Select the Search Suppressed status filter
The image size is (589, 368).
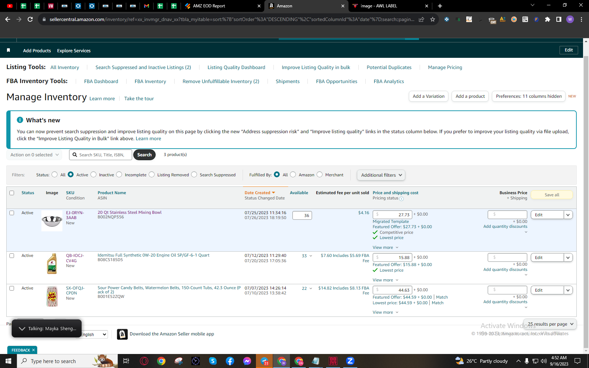(x=194, y=175)
